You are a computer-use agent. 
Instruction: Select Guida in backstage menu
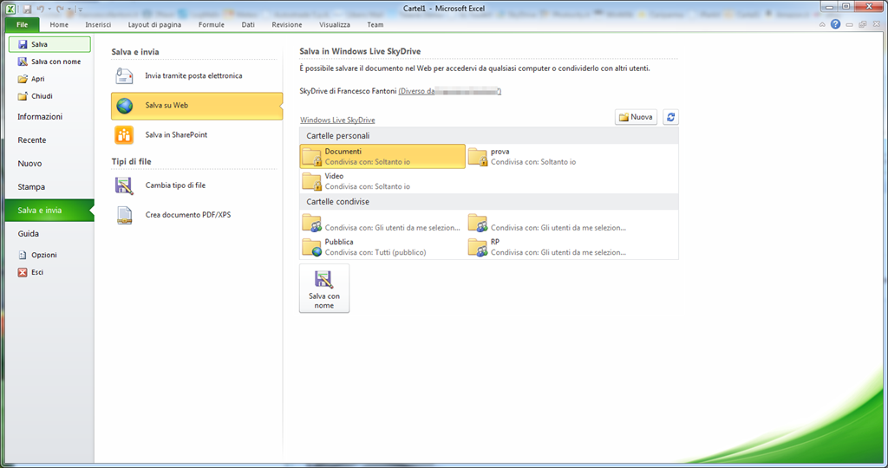[49, 234]
